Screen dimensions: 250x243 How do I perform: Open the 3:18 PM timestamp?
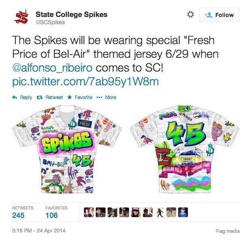coord(39,230)
